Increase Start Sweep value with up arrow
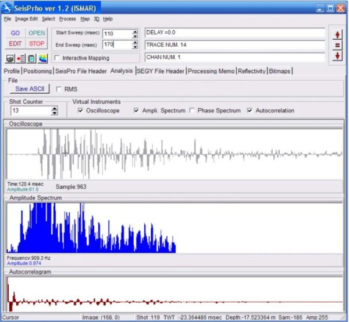349x322 pixels. point(135,31)
